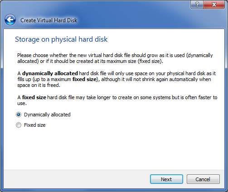
Task: Click the 'Dynamically allocated' option label text
Action: click(47, 115)
